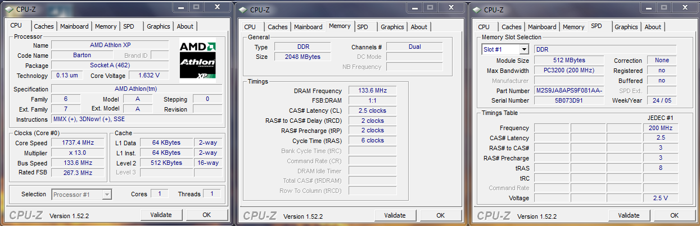Go to CPU tab in SPD window
Screen dimensions: 700x226
(x=484, y=27)
